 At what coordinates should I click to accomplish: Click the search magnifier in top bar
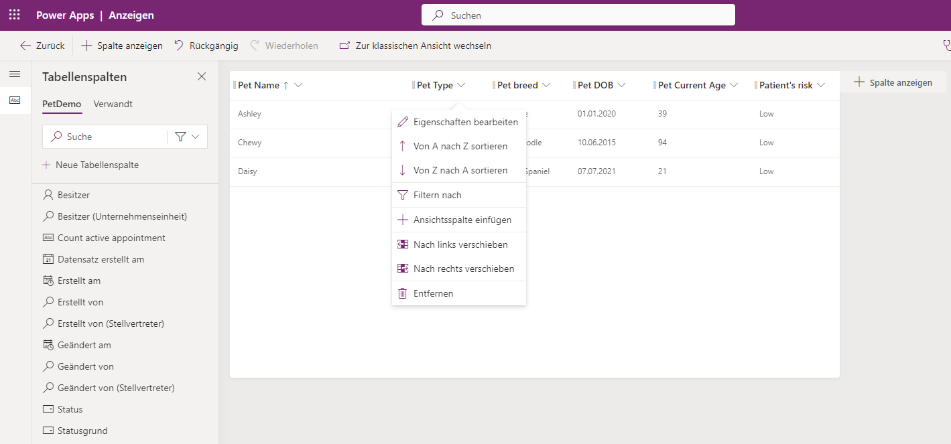click(x=438, y=15)
